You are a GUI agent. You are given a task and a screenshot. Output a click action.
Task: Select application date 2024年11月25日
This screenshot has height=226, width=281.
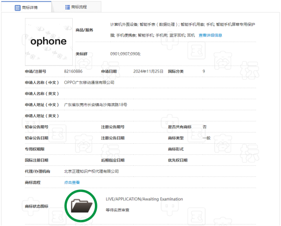148,71
